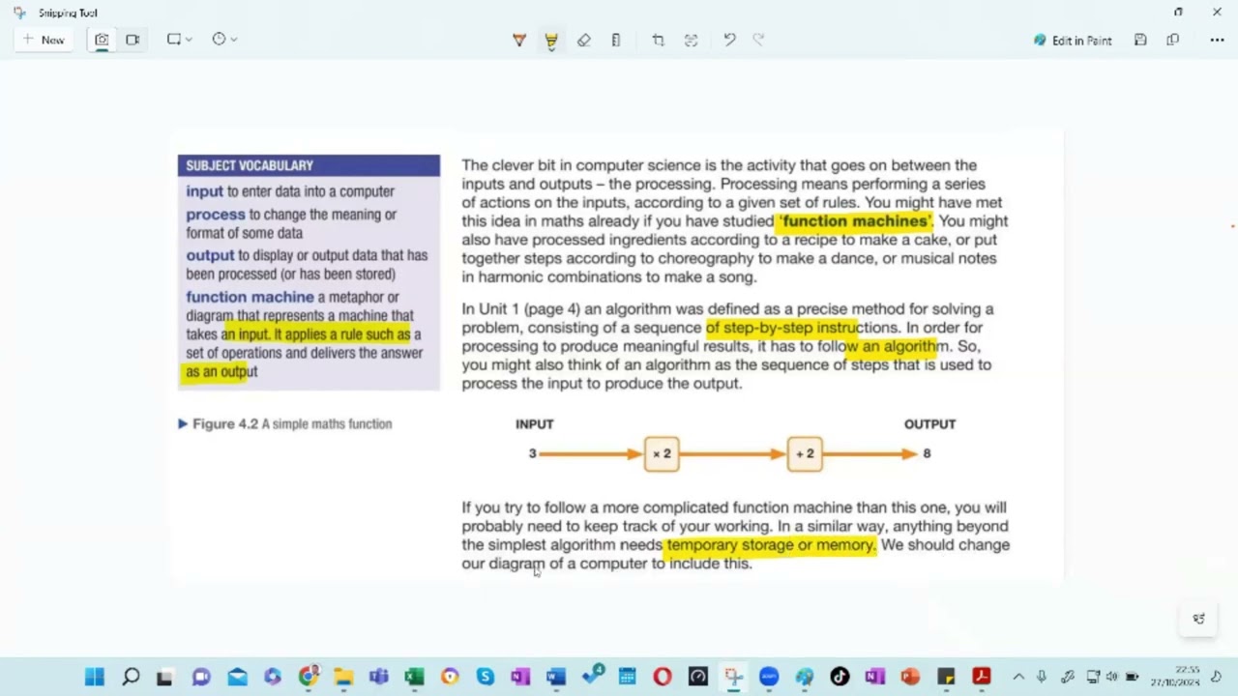Click the '+ 2' function box in diagram

point(805,453)
